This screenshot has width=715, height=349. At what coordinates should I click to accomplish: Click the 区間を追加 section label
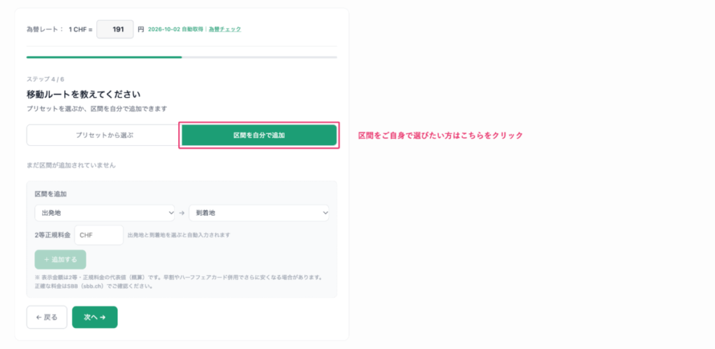coord(50,194)
